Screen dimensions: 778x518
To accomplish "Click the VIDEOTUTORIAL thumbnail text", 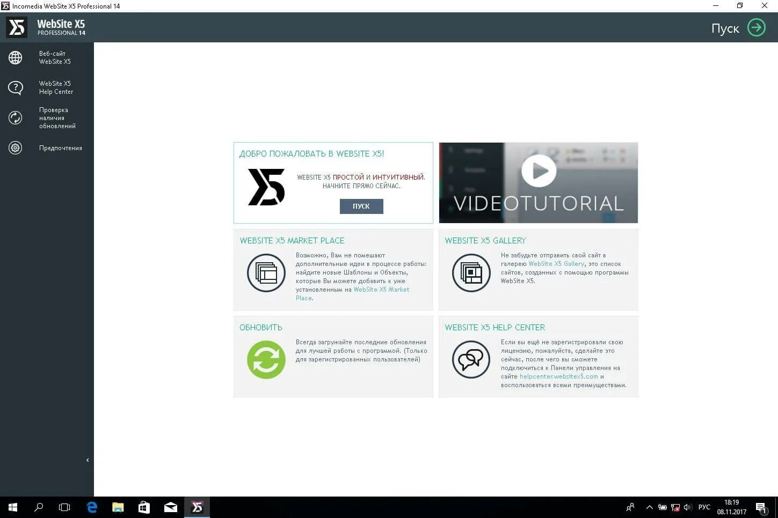I will [539, 203].
